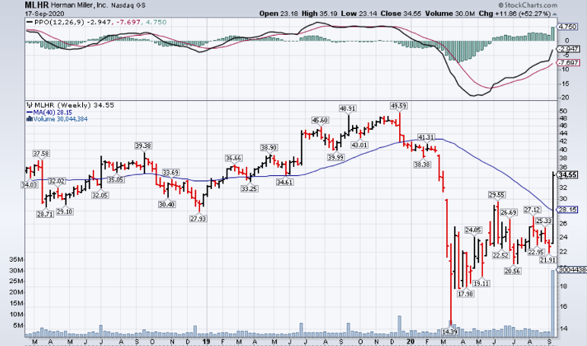Click the 19 year marker on the time axis
Screen dimensions: 587x346
[x=206, y=342]
